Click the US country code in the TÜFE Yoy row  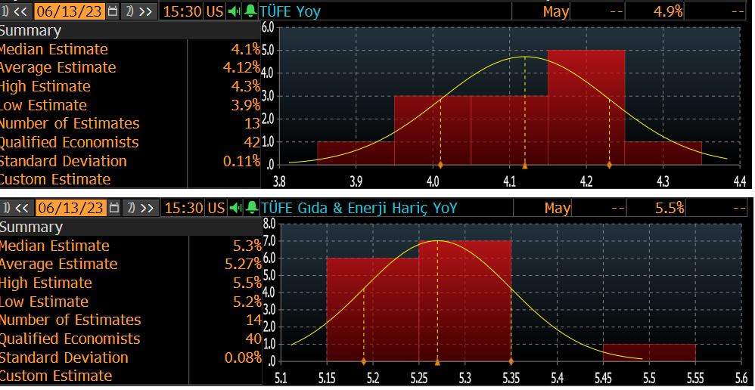point(215,11)
